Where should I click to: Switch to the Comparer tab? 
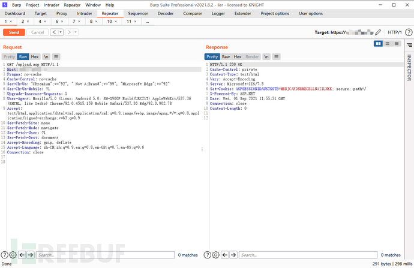(x=193, y=13)
